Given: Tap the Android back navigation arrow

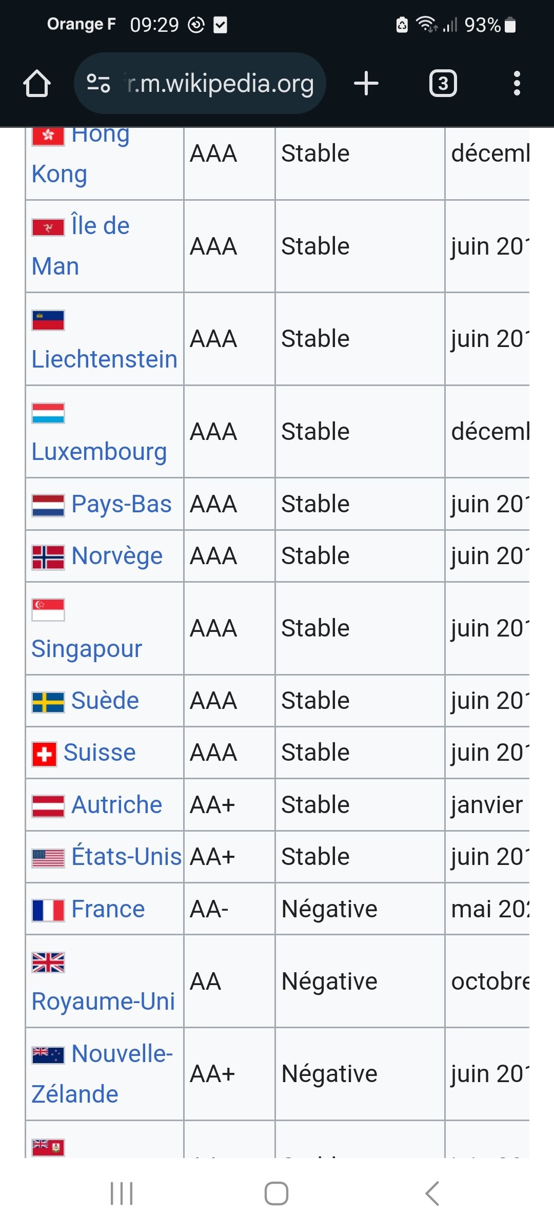Looking at the screenshot, I should [432, 1193].
